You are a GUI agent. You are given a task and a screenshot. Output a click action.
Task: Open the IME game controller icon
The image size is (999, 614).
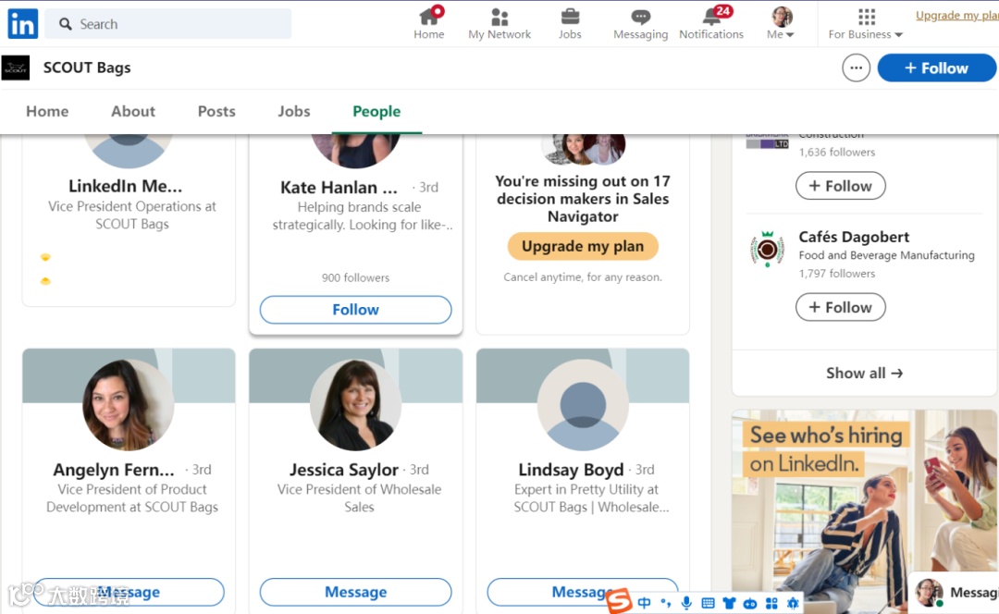750,603
